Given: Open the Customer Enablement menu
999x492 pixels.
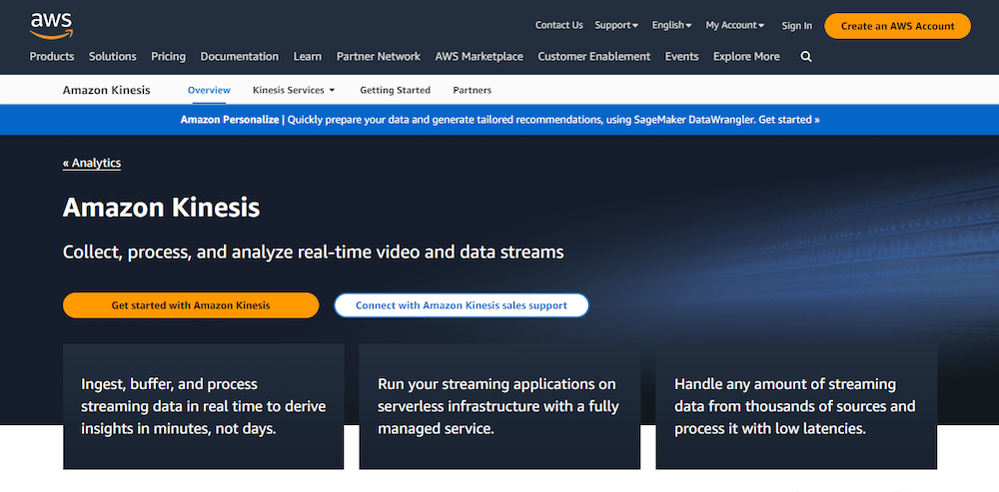Looking at the screenshot, I should [593, 57].
